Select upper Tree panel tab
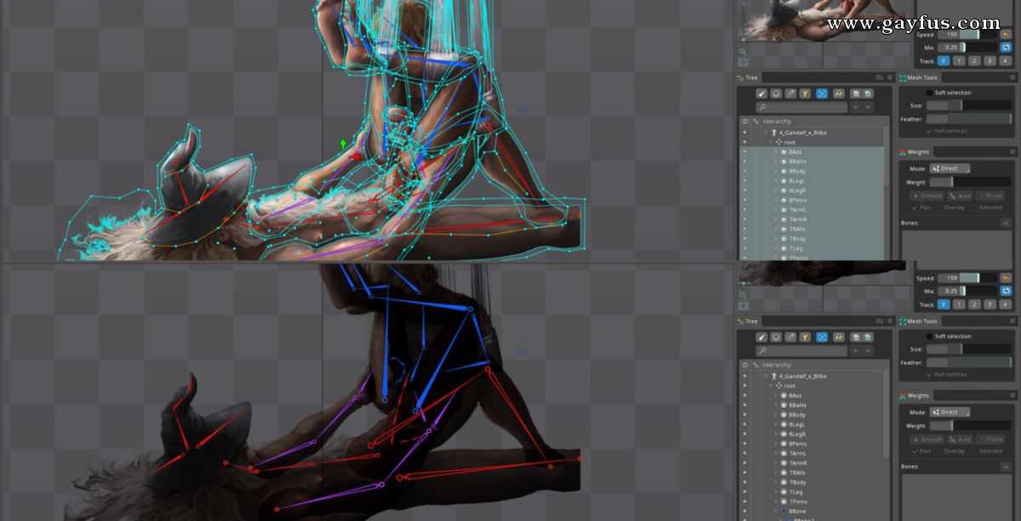This screenshot has width=1021, height=521. [x=746, y=77]
